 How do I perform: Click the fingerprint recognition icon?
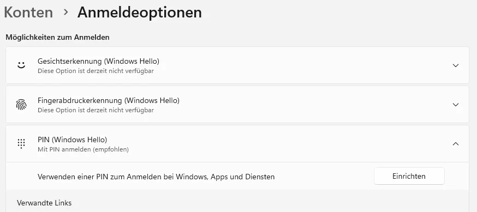coord(21,105)
